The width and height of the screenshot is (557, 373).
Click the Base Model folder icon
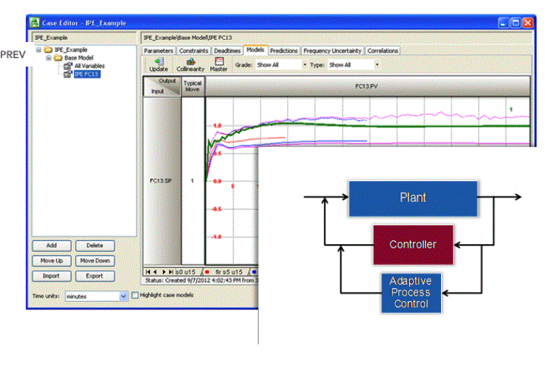[x=58, y=57]
